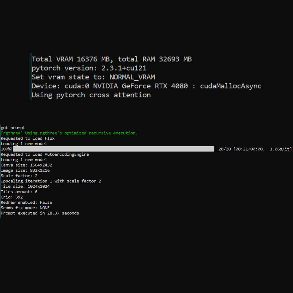Click the 'Upscaling iteration 1' log line
The width and height of the screenshot is (293, 293).
[x=51, y=181]
